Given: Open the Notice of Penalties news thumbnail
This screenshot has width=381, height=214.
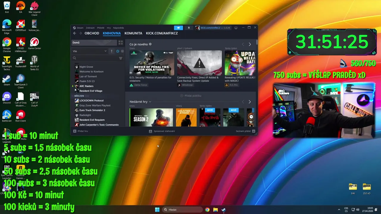Looking at the screenshot, I should click(152, 63).
